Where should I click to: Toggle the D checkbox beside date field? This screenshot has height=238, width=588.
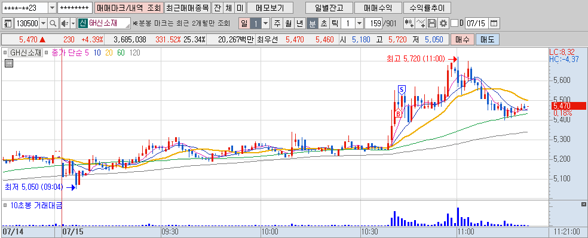coord(455,23)
